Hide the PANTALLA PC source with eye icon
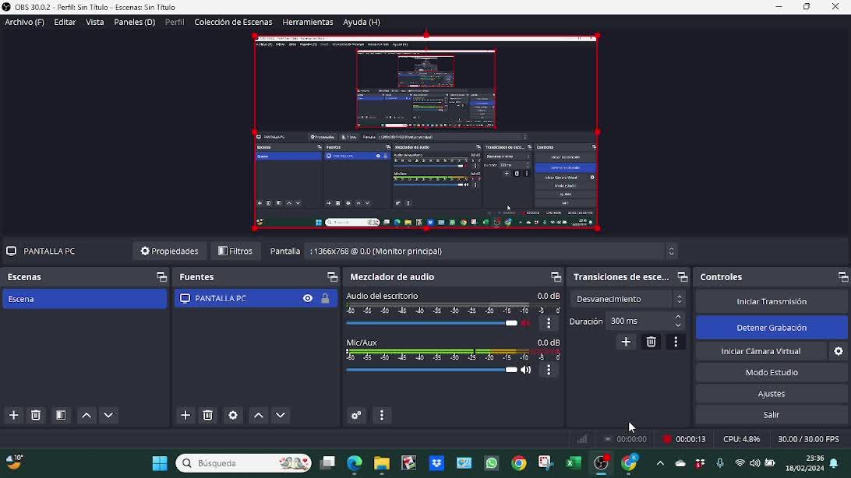The height and width of the screenshot is (478, 851). [308, 299]
